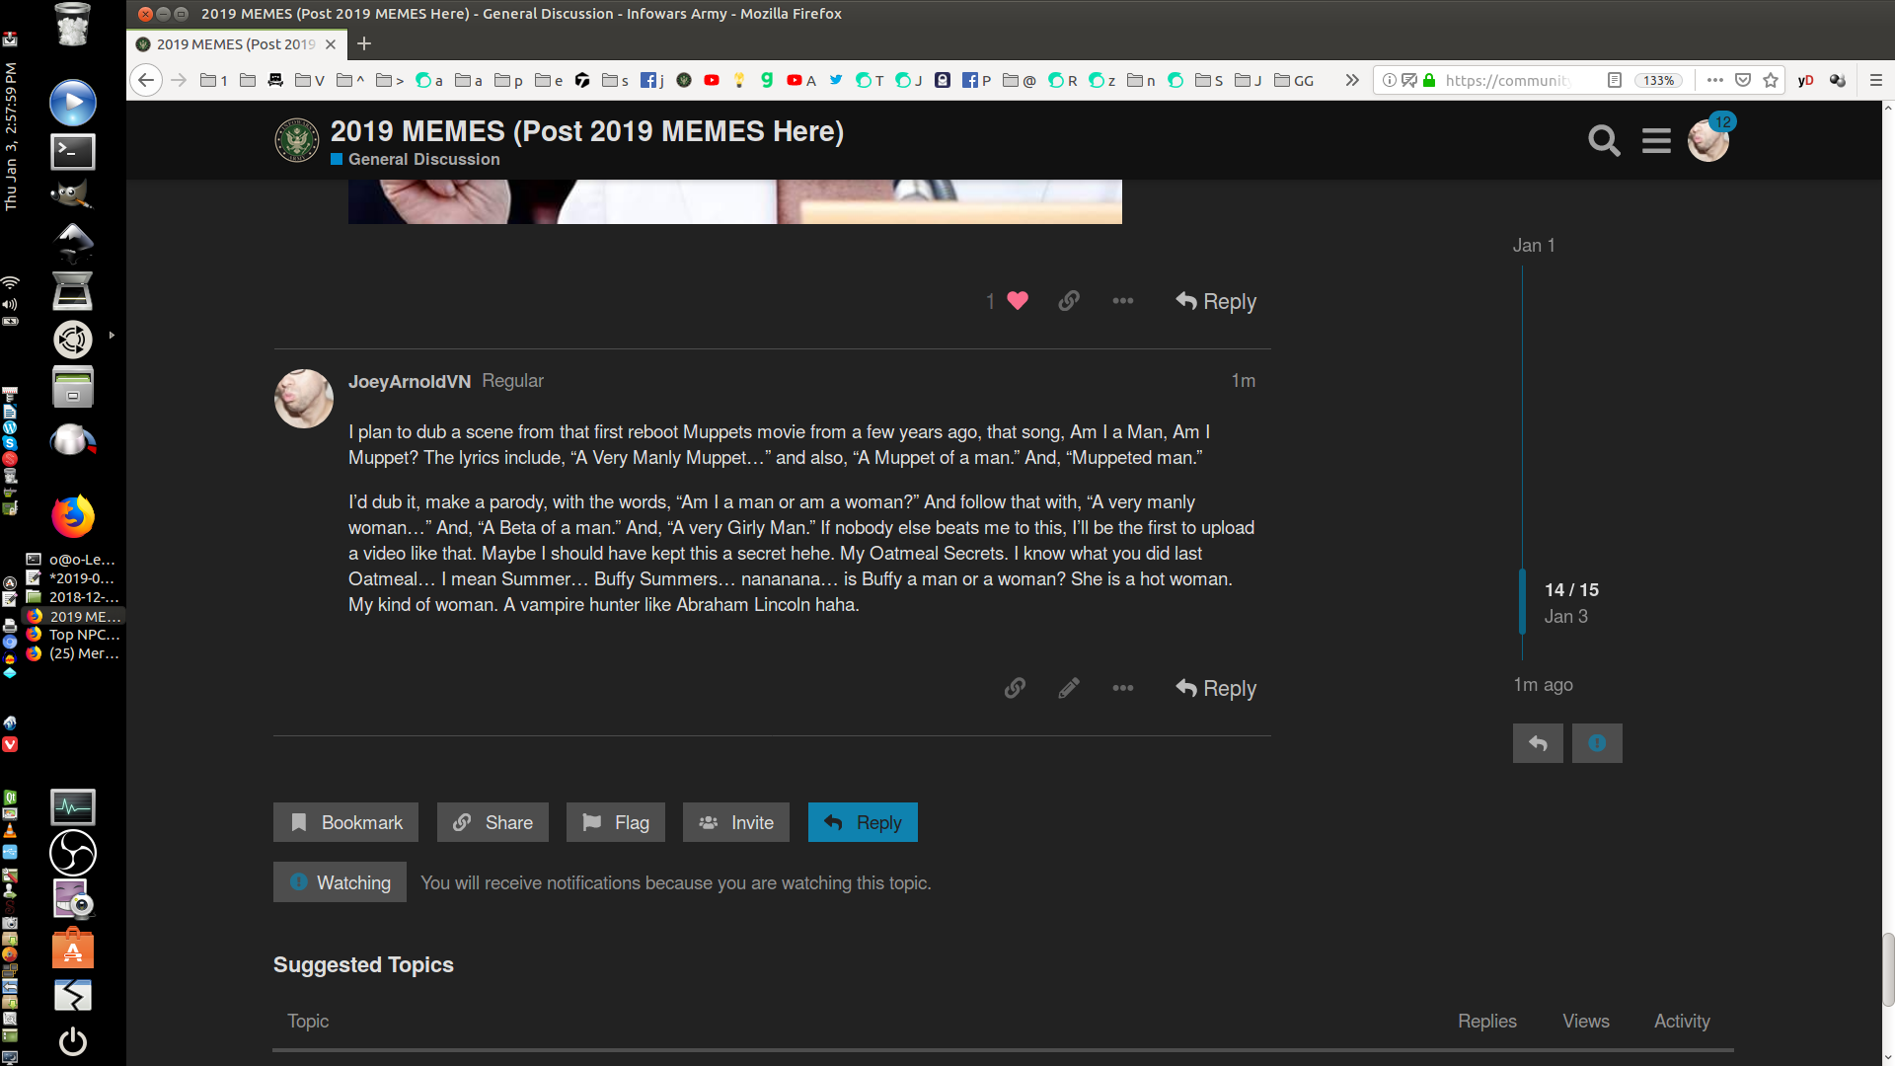Click the Bookmark button
Viewport: 1895px width, 1066px height.
click(x=345, y=822)
